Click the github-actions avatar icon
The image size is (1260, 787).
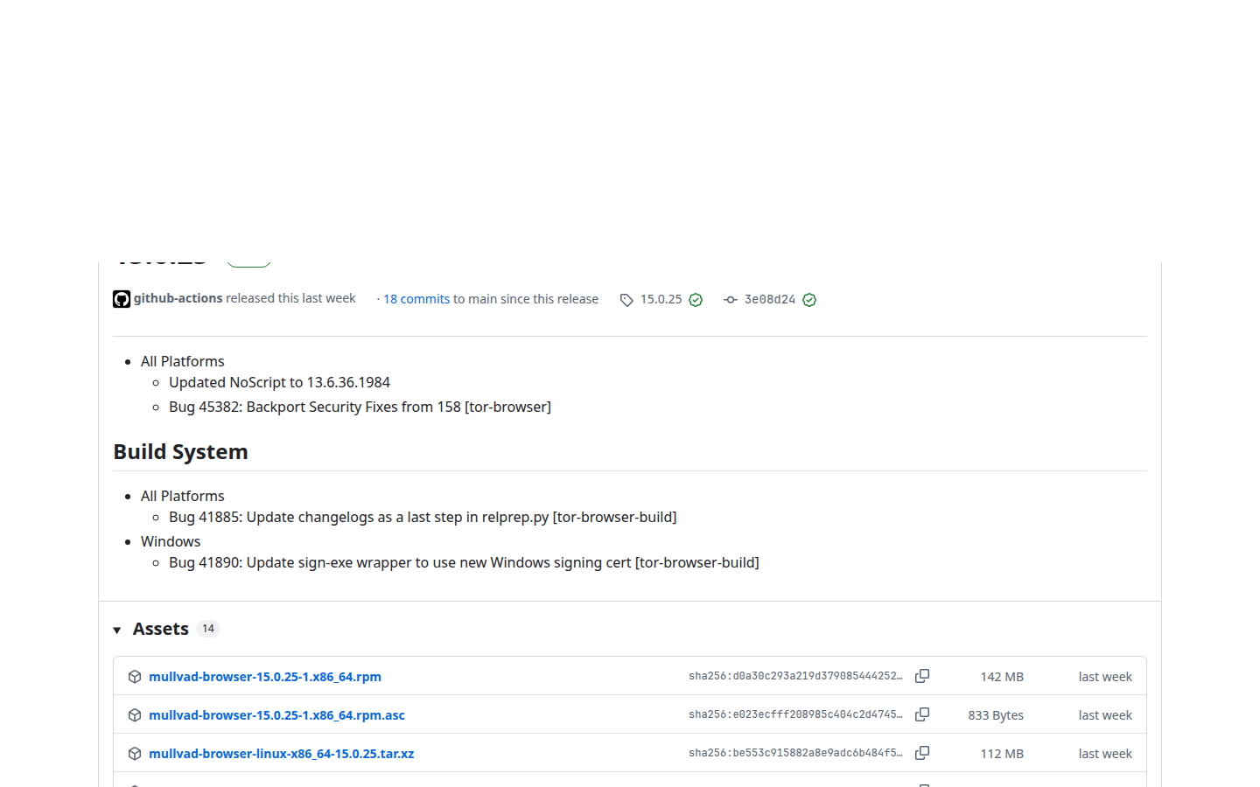click(x=122, y=299)
